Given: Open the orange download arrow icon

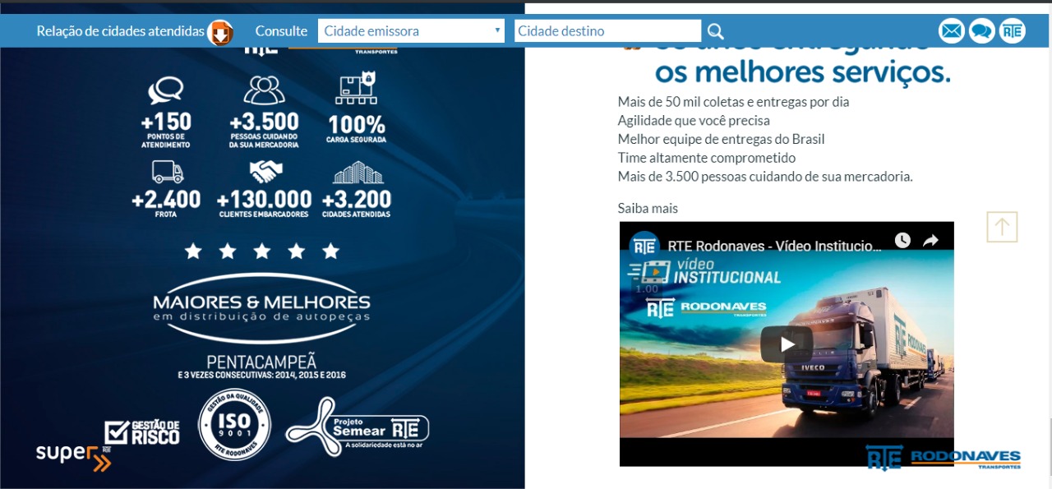Looking at the screenshot, I should 220,32.
